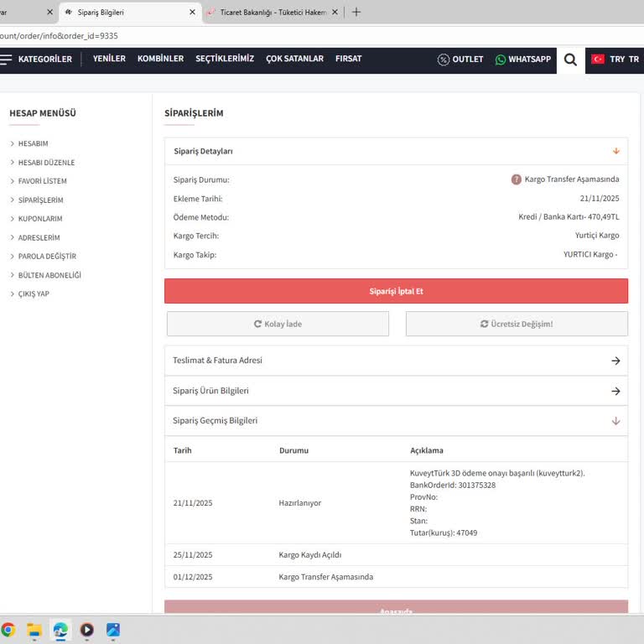Expand Teslimat & Fatura Adresi section
This screenshot has height=644, width=644.
point(615,361)
